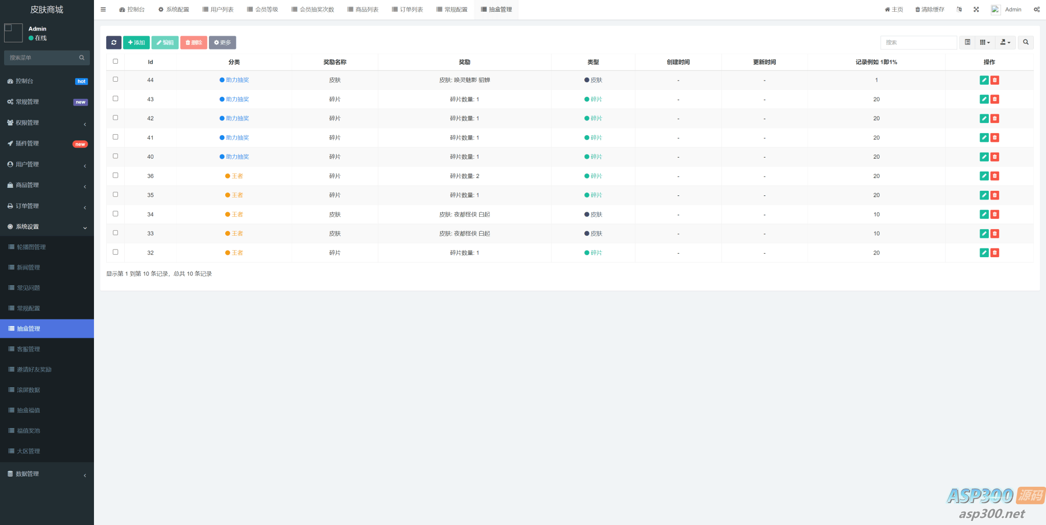Click the green 添加 button

pos(136,42)
